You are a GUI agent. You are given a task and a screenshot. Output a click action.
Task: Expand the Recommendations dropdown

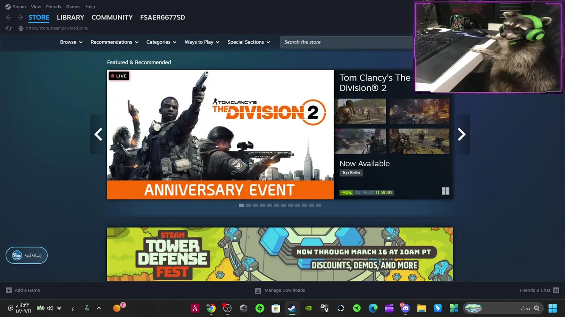[x=114, y=42]
